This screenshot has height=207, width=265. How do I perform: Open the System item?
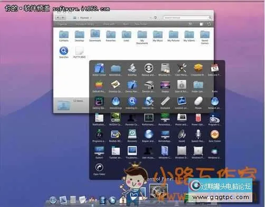99,152
